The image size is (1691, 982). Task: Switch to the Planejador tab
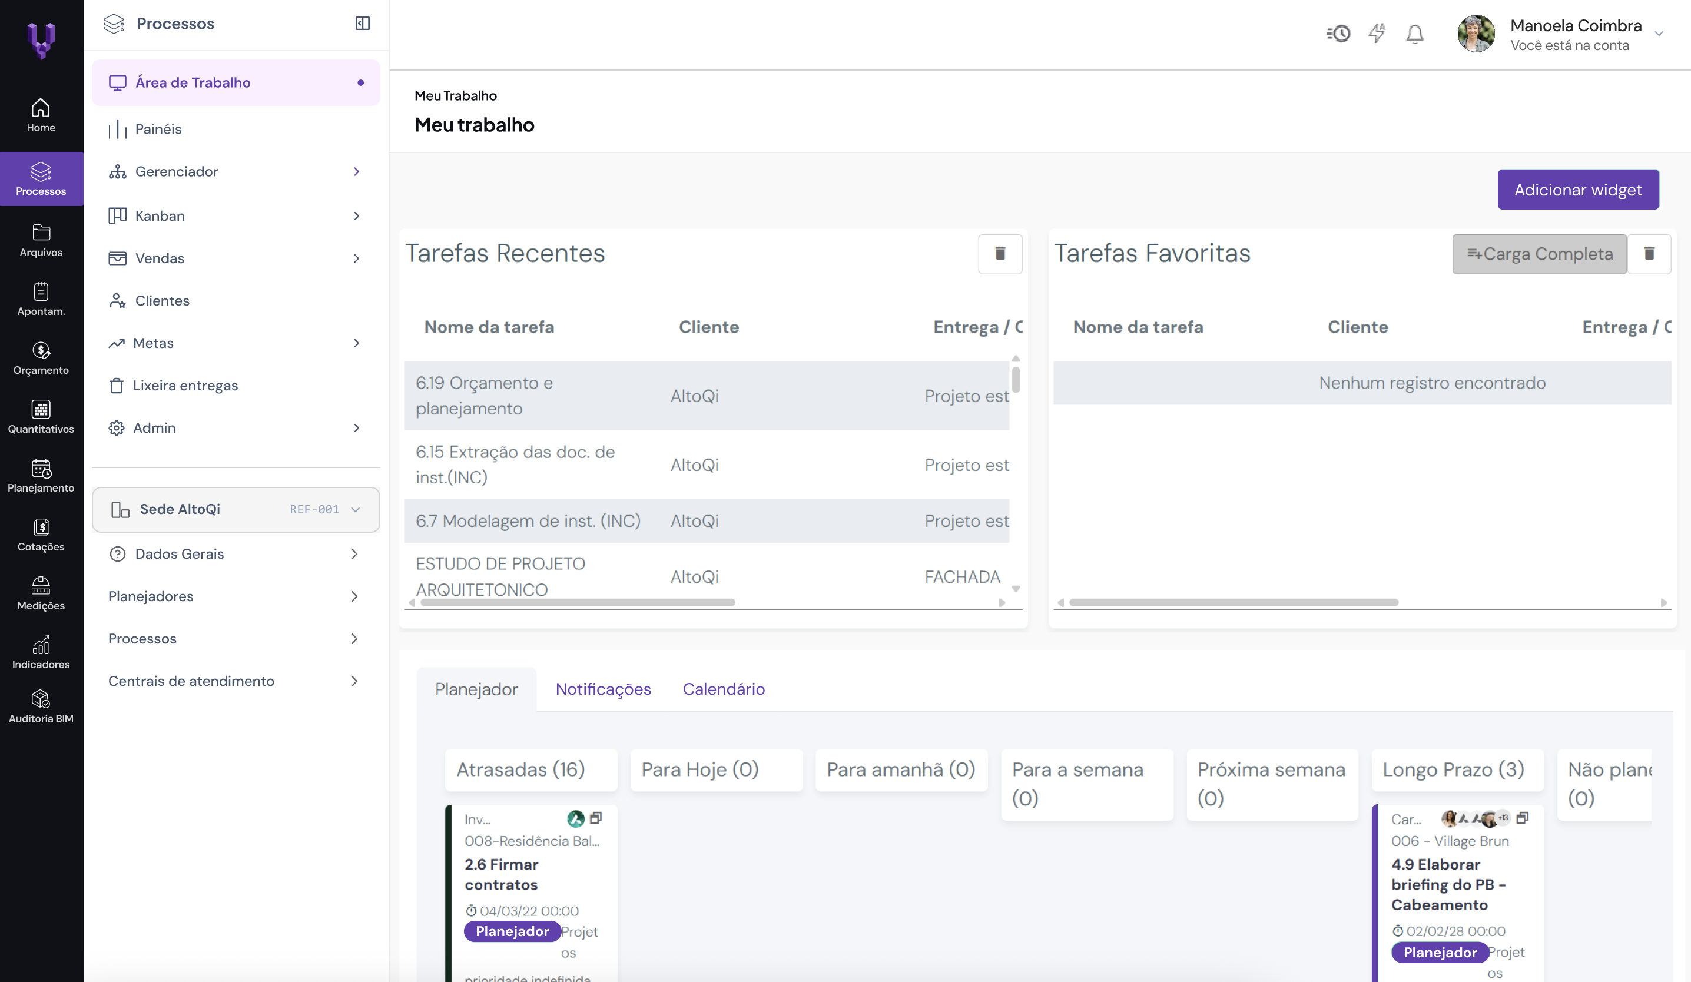(x=476, y=689)
